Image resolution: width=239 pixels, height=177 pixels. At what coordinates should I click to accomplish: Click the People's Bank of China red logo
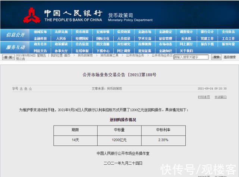(32, 15)
